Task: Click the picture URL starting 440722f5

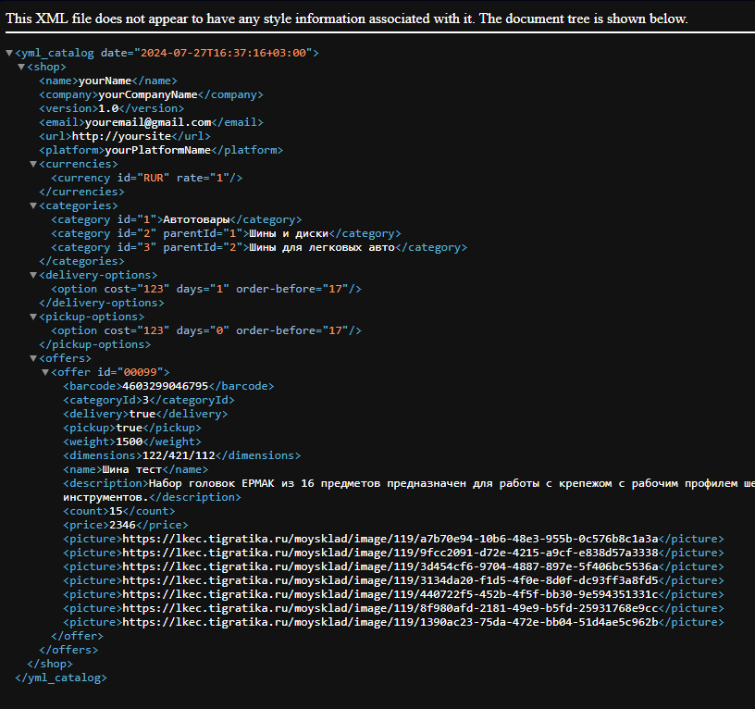Action: coord(390,594)
